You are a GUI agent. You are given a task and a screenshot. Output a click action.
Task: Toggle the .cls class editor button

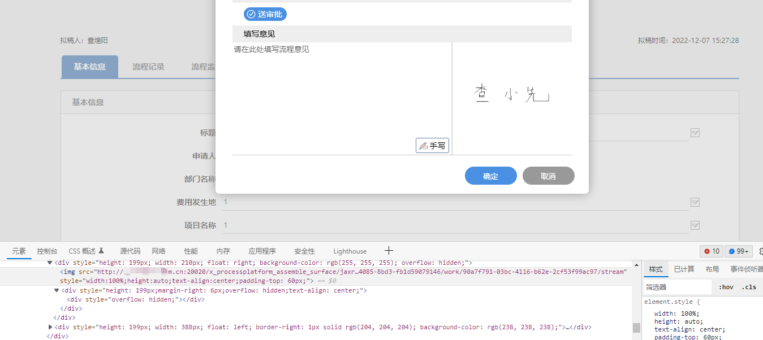click(x=749, y=287)
